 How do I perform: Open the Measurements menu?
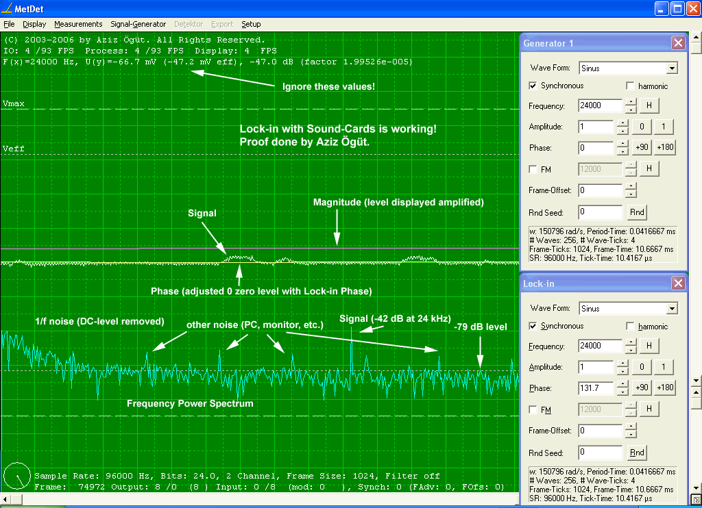tap(78, 24)
